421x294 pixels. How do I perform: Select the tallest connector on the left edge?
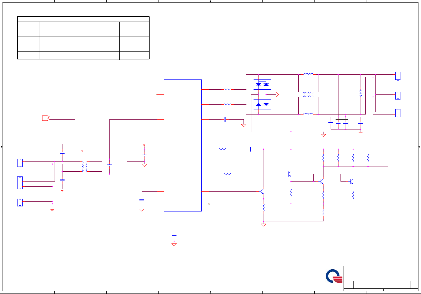pos(20,183)
